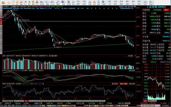Click the 数据 data icon

(x=90, y=2)
